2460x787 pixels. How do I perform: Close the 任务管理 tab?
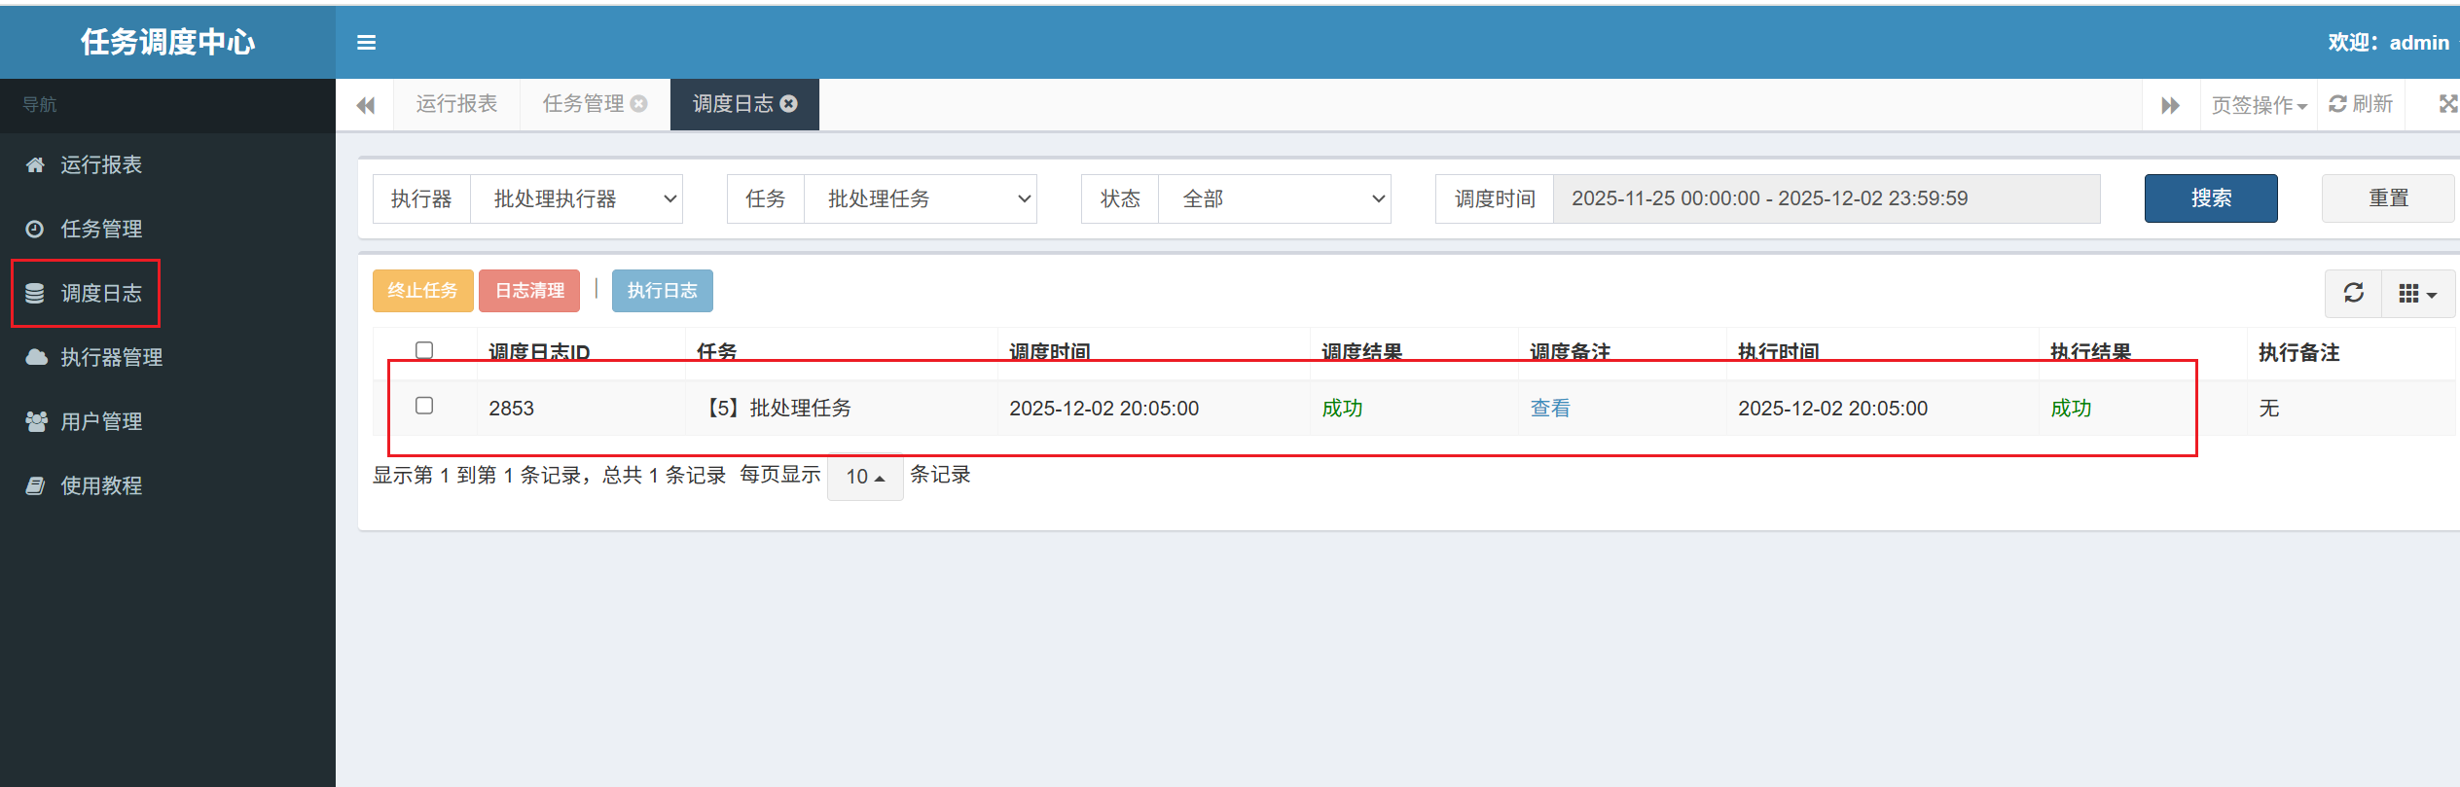coord(639,104)
